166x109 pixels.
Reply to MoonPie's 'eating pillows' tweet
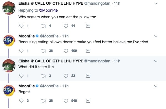click(x=21, y=51)
